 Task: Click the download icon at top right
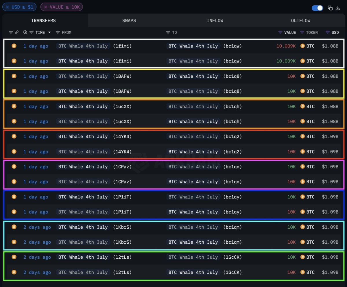[338, 8]
